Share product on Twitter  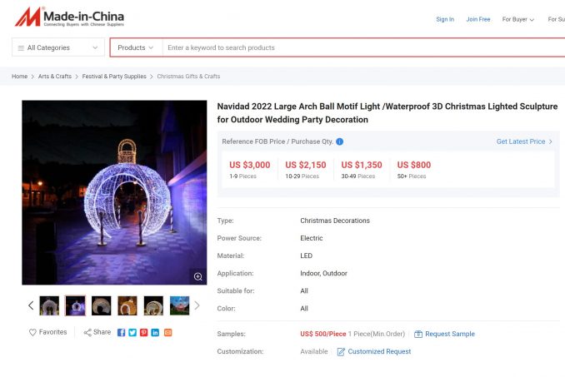[x=132, y=332]
